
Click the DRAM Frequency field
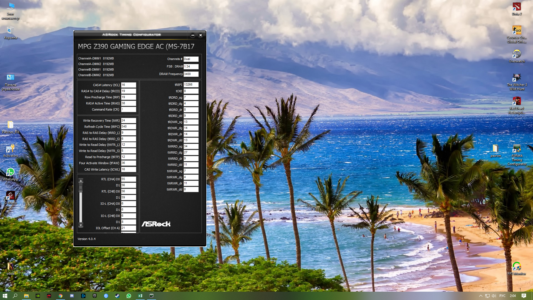pos(191,74)
